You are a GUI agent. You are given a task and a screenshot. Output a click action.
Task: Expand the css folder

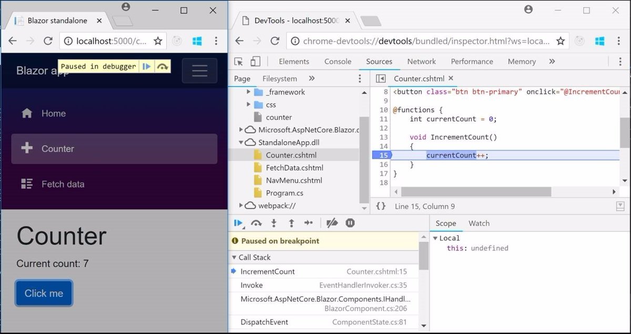[x=249, y=105]
